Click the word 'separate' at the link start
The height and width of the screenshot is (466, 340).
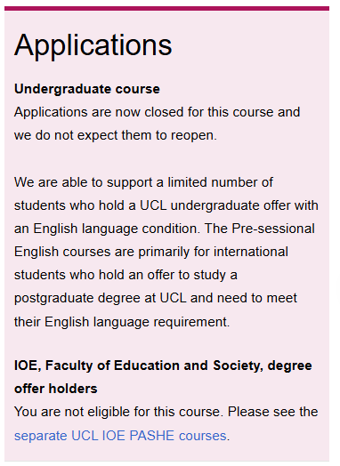(x=40, y=437)
